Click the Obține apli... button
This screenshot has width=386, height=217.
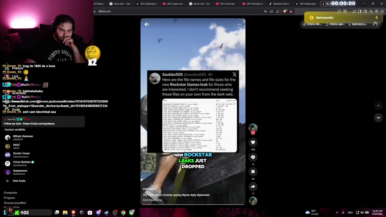(335, 24)
